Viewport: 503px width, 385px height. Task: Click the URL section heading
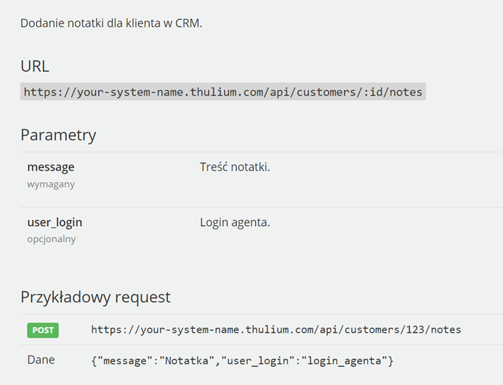tap(35, 66)
